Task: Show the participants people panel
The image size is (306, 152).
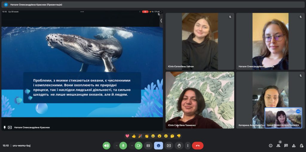Action: click(x=278, y=145)
